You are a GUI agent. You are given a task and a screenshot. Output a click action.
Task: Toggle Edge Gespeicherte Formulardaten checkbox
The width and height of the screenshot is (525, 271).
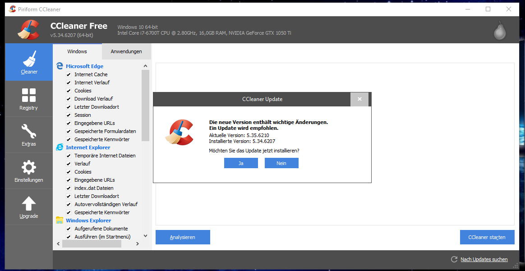click(68, 131)
